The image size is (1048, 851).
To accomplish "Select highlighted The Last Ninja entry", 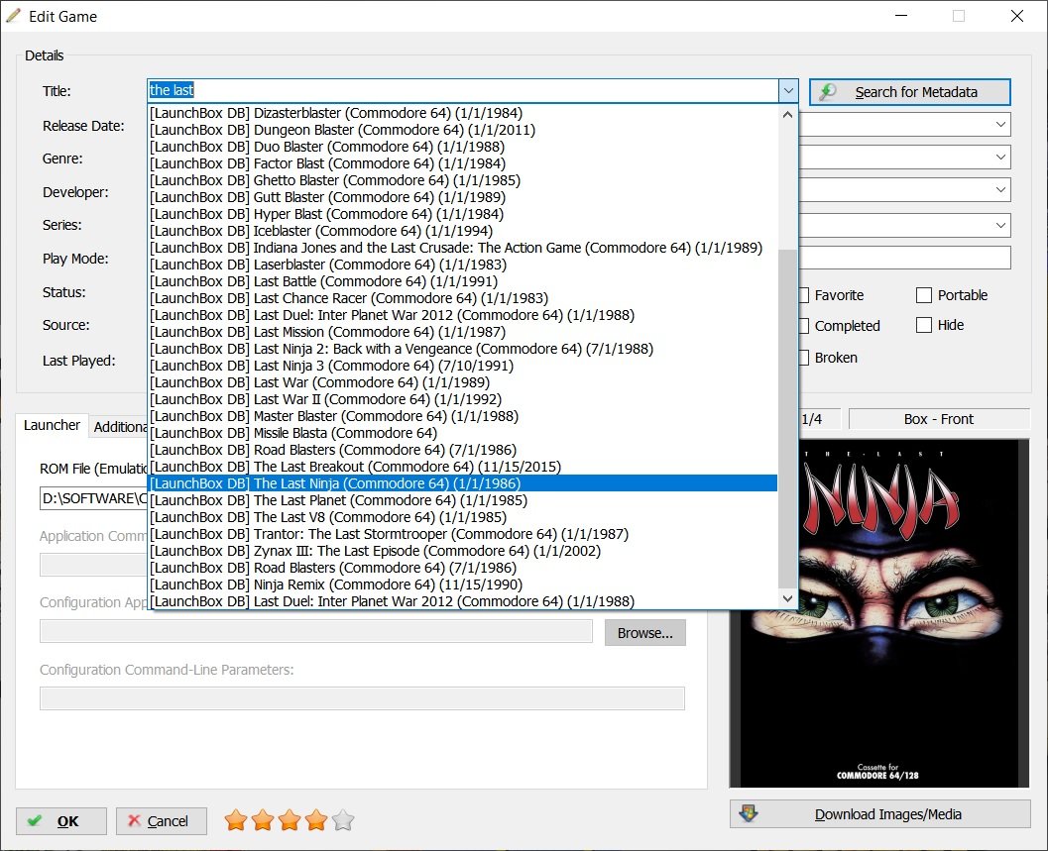I will pos(462,483).
